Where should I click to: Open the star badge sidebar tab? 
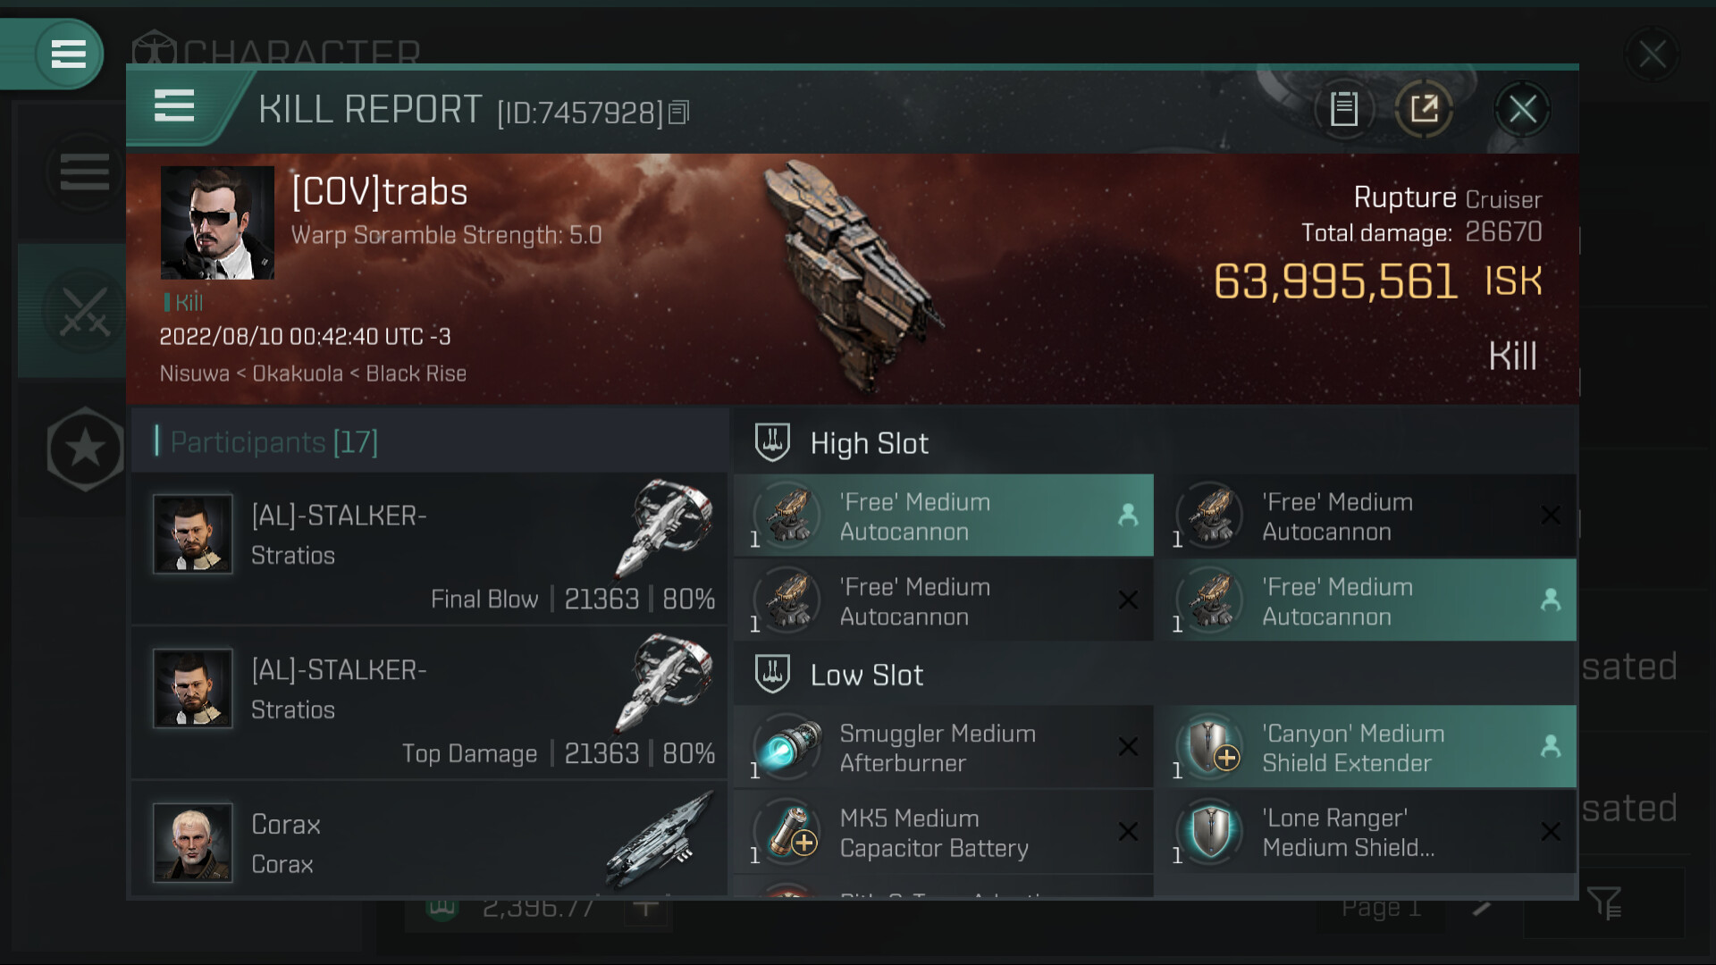pos(84,449)
